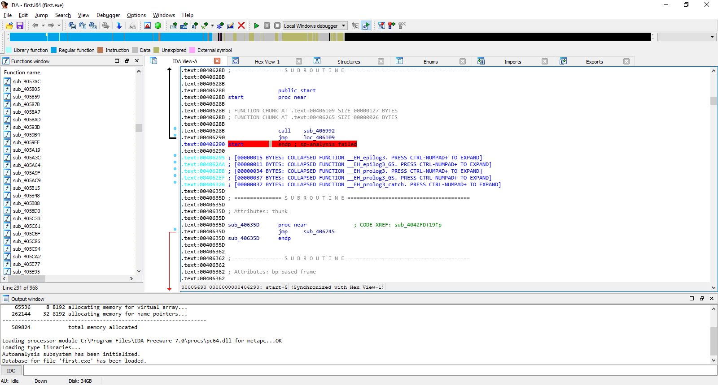The width and height of the screenshot is (718, 385).
Task: Click the blue down arrow toolbar icon
Action: pos(119,26)
